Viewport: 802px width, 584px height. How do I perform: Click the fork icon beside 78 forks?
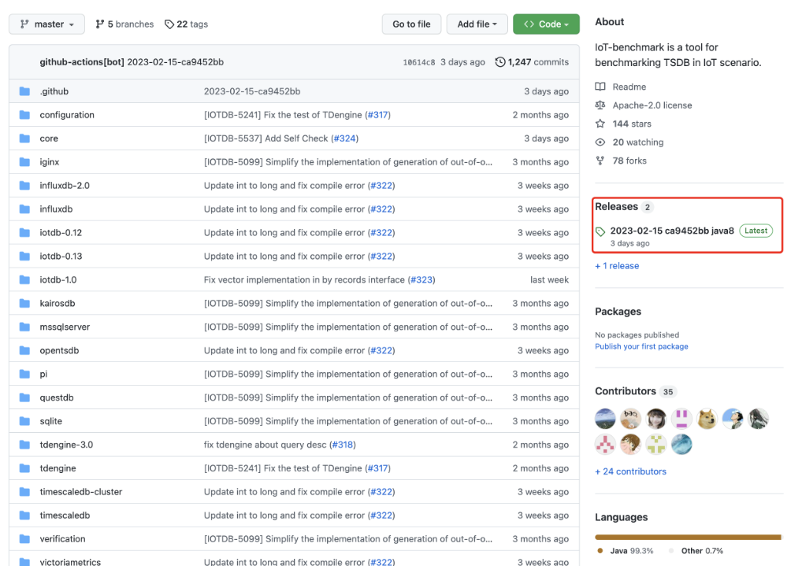pos(600,161)
